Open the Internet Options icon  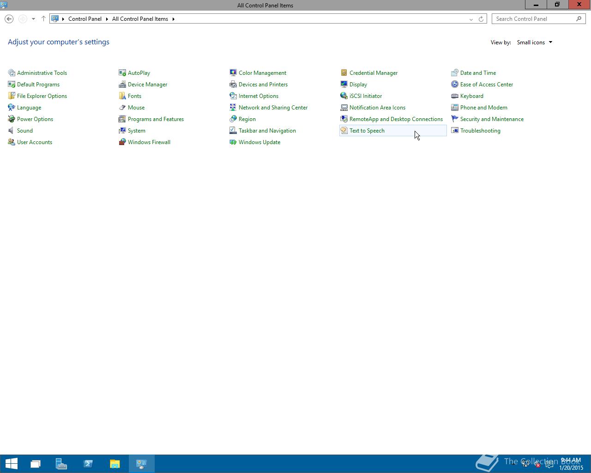233,96
